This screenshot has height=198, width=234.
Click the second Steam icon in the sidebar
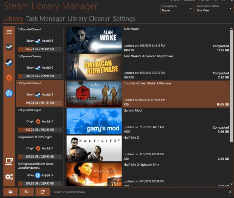[x=9, y=62]
